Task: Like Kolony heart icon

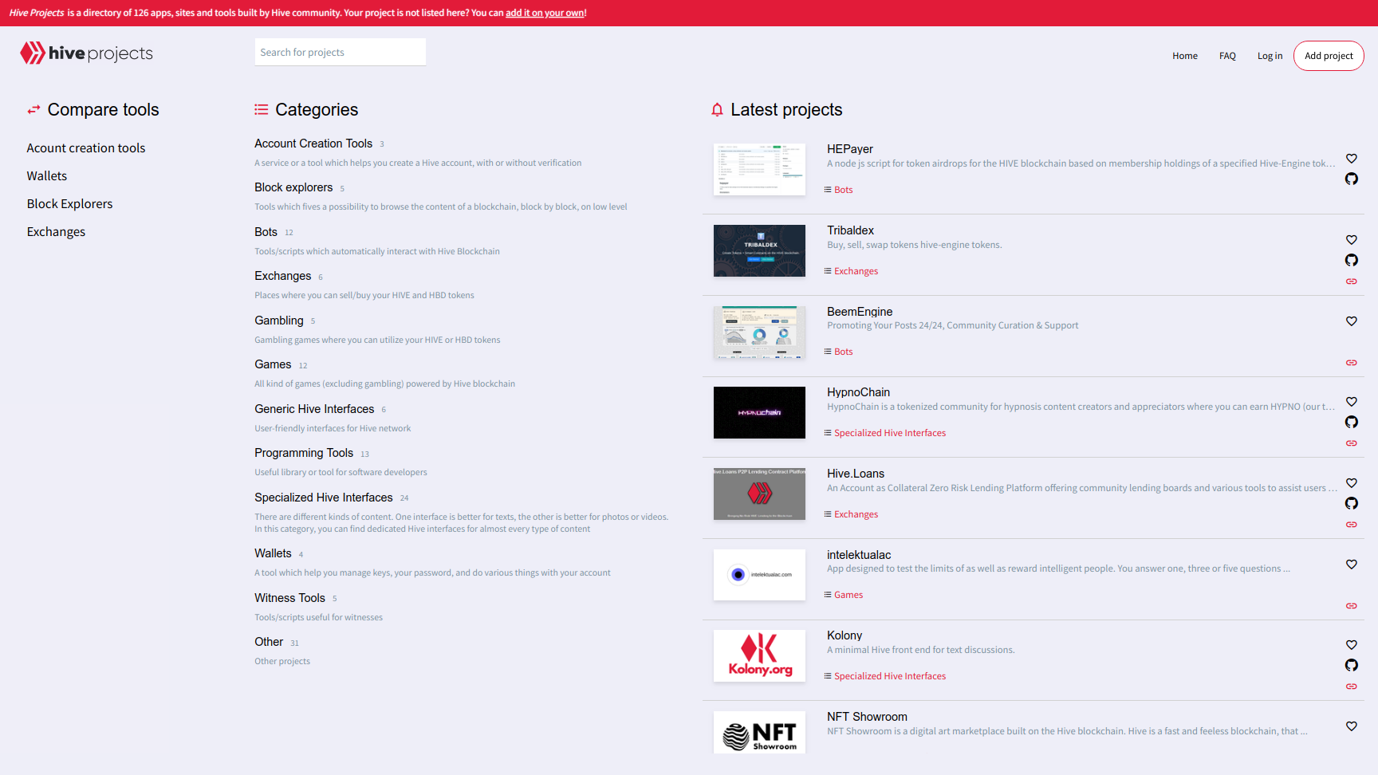Action: 1352,645
